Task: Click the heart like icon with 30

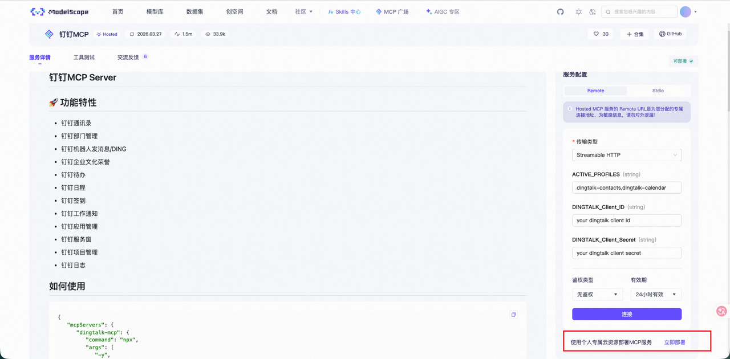Action: (601, 34)
